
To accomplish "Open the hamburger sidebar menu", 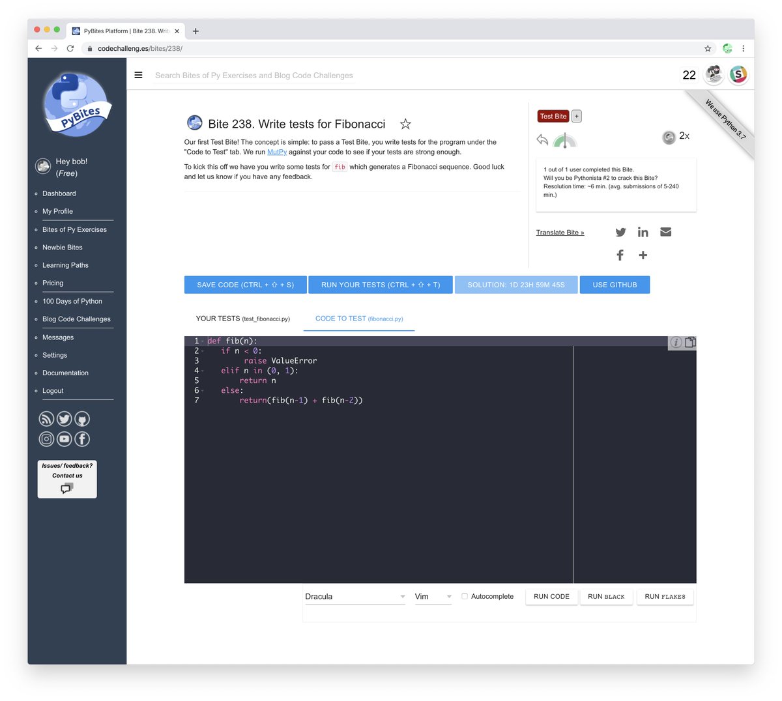I will click(138, 75).
